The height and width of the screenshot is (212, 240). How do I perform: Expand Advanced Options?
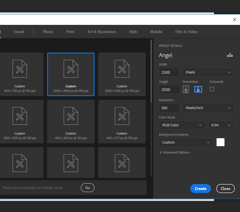click(x=174, y=152)
